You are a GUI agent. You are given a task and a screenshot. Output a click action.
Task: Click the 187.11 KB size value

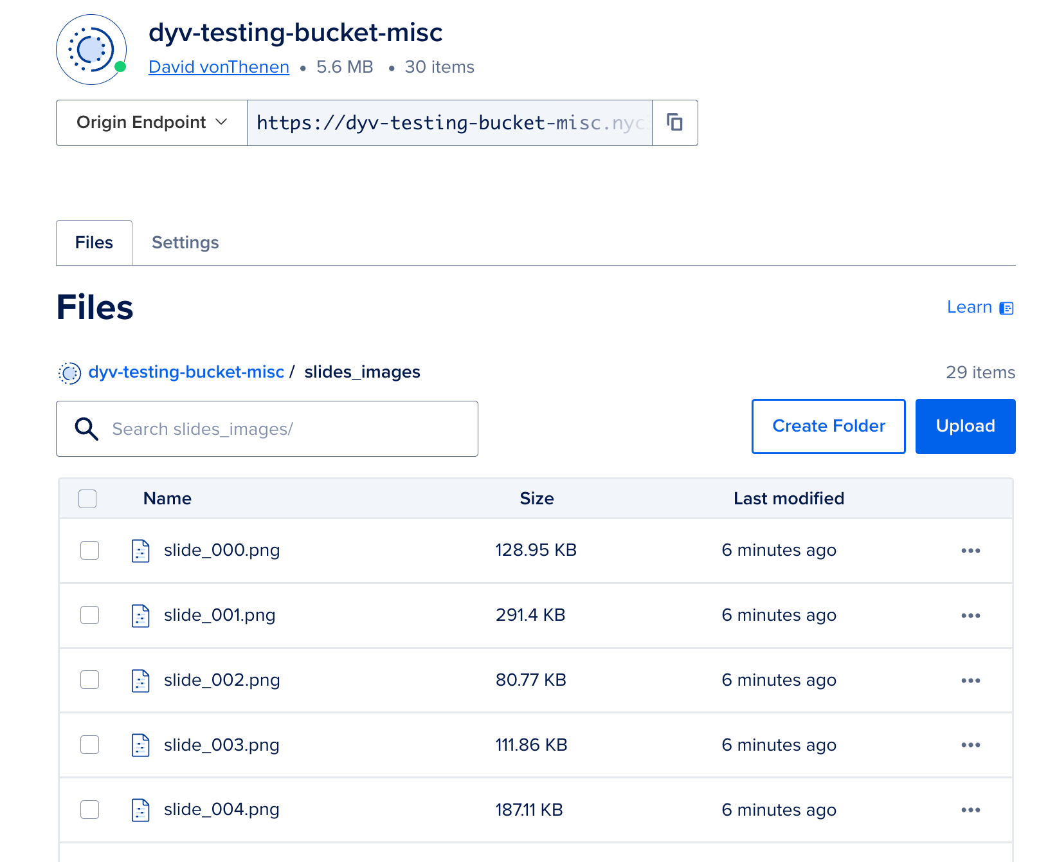(529, 810)
